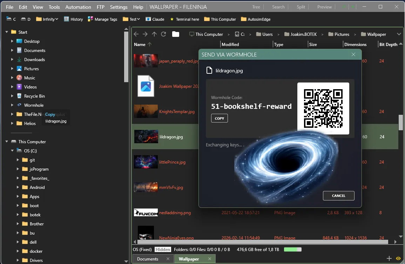This screenshot has width=405, height=264.
Task: Click the file list horizontal scrollbar
Action: [263, 242]
